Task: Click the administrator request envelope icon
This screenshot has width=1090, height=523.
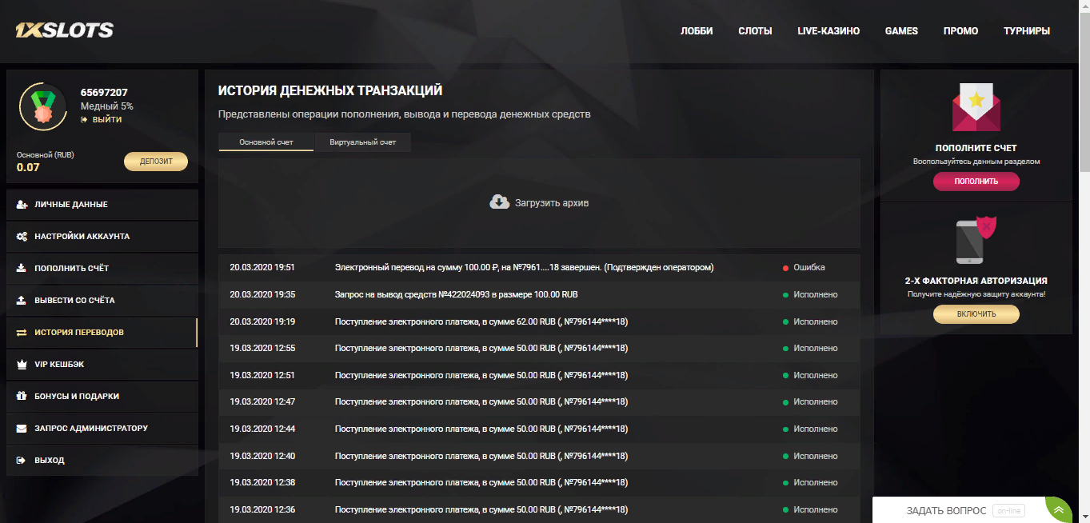Action: tap(22, 429)
